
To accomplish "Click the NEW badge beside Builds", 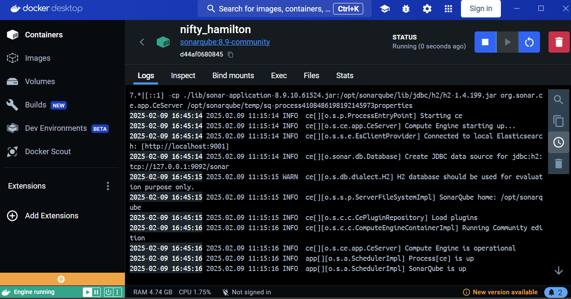I will [59, 105].
